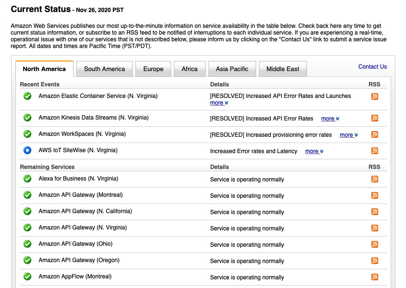Click blue info status icon for IoT SiteWise
Viewport: 406px width, 288px height.
point(27,150)
